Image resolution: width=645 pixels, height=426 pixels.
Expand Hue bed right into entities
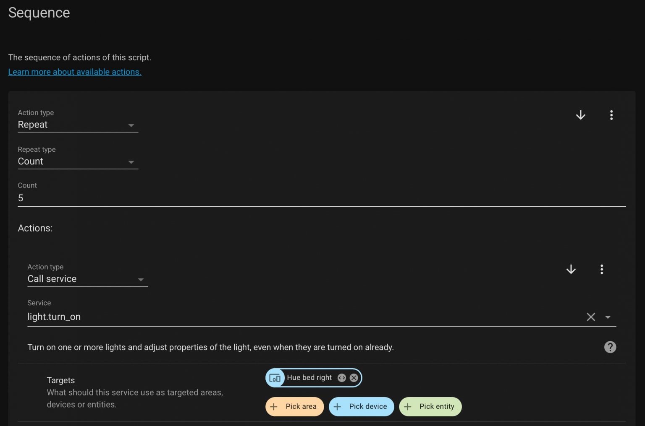pos(342,378)
